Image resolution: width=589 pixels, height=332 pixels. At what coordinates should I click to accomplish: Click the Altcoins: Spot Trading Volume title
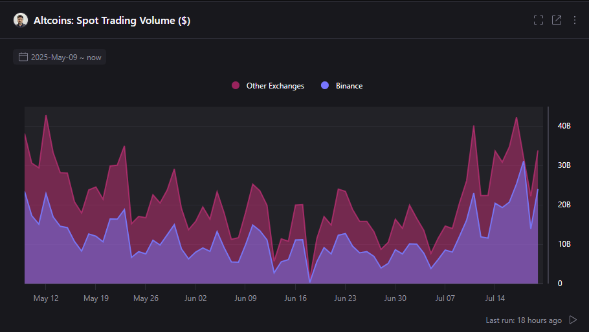(x=111, y=21)
